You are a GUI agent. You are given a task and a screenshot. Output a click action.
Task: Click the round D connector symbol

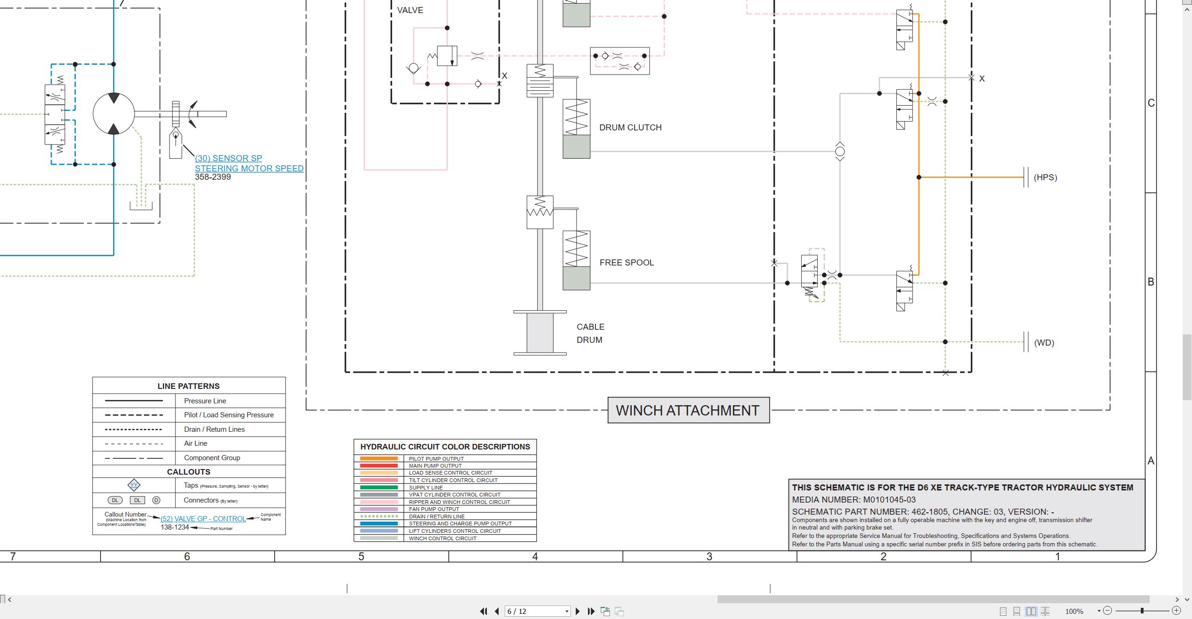point(156,500)
